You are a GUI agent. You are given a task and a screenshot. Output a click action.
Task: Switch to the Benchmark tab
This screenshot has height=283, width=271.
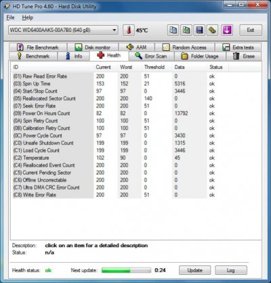tap(33, 56)
